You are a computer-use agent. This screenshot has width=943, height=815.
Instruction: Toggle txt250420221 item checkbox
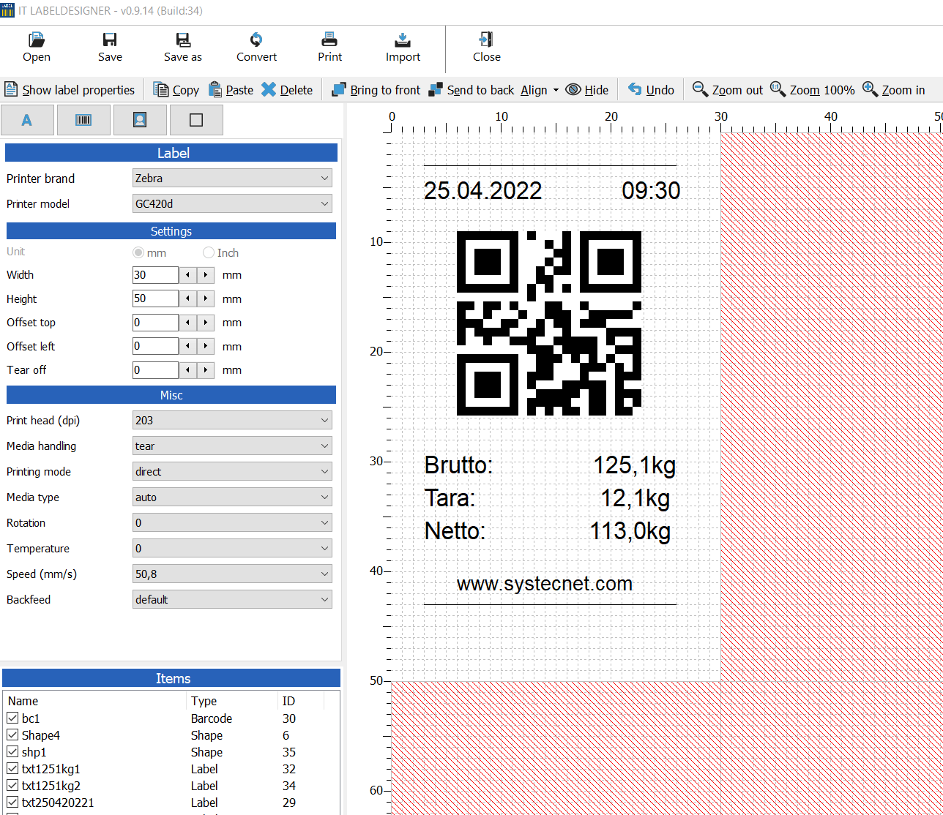(x=12, y=803)
